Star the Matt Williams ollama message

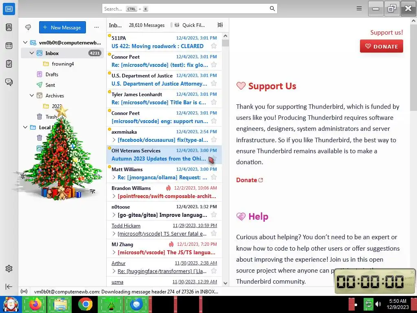point(213,177)
